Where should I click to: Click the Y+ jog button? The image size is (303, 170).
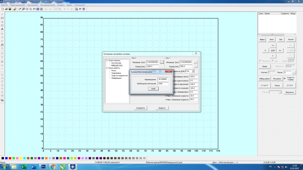(273, 45)
